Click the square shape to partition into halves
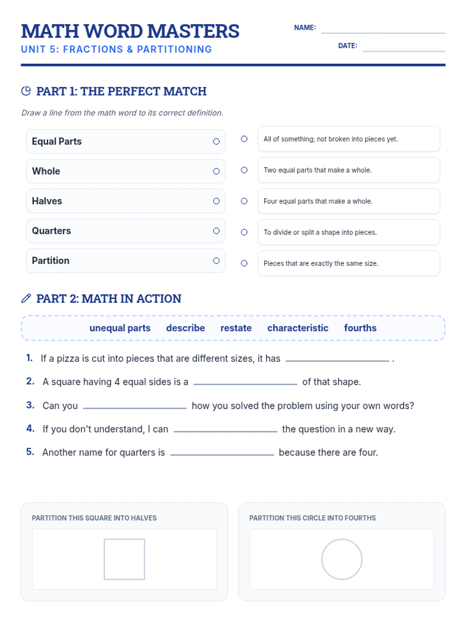This screenshot has width=466, height=622. coord(124,559)
